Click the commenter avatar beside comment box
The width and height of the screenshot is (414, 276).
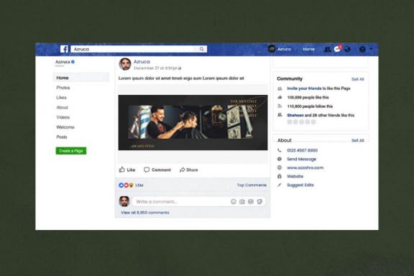pos(124,201)
